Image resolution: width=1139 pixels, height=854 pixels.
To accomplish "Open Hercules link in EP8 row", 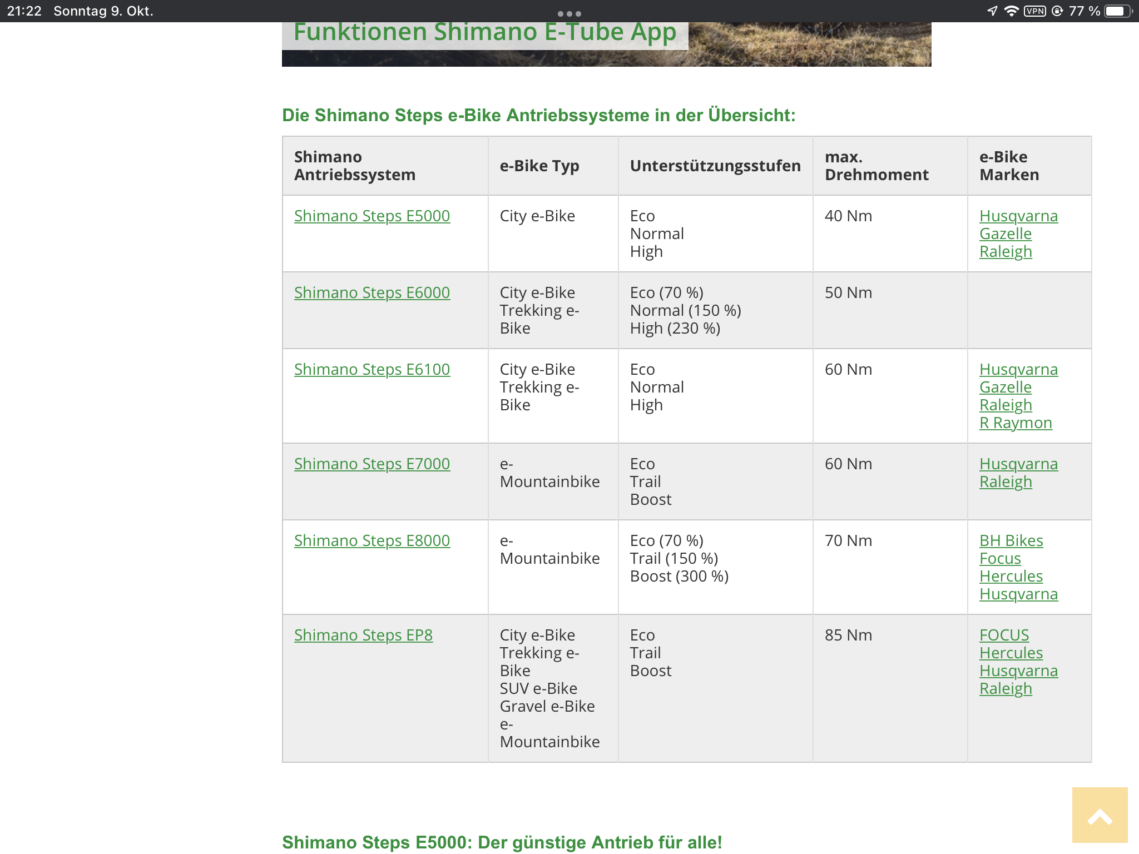I will (1011, 653).
